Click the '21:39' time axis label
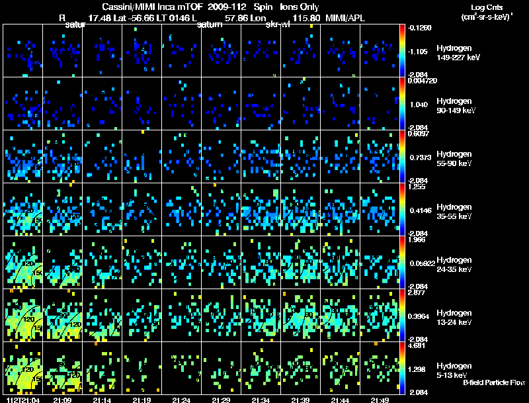Viewport: 529px width, 403px height. click(x=300, y=400)
